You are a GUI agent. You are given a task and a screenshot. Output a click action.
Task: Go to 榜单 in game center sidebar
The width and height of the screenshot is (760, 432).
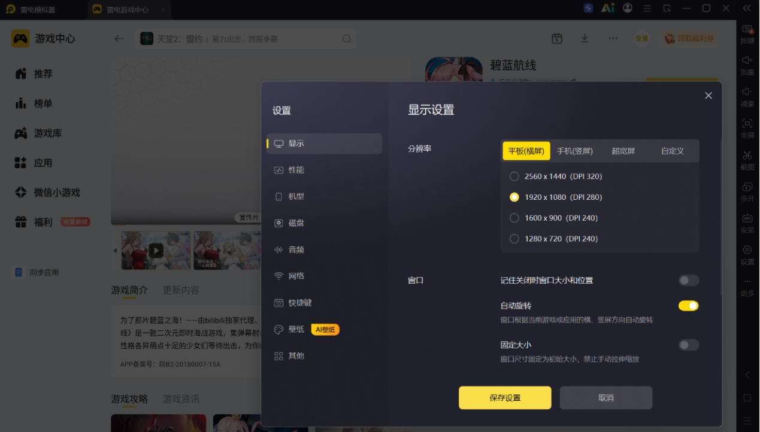(43, 104)
